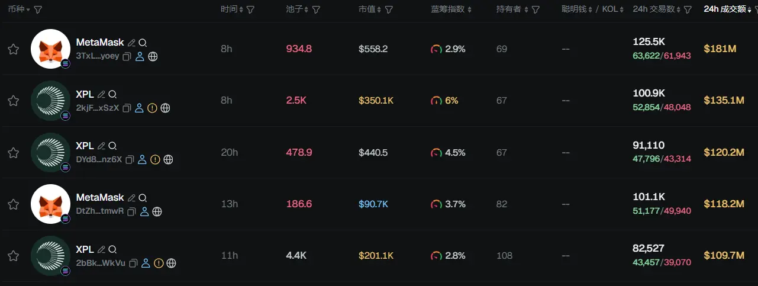Open the MetaMask token named DtZh...tmwR
758x286 pixels.
click(99, 197)
